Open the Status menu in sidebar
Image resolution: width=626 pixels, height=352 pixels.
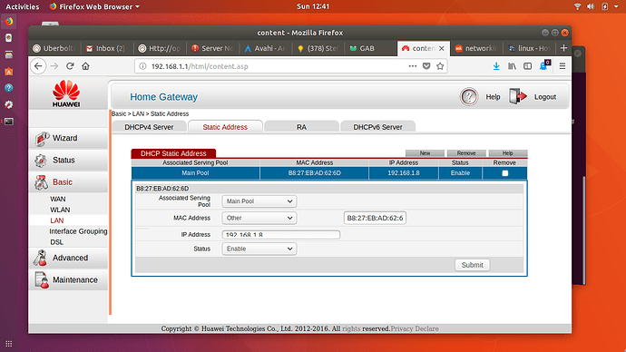[x=68, y=160]
